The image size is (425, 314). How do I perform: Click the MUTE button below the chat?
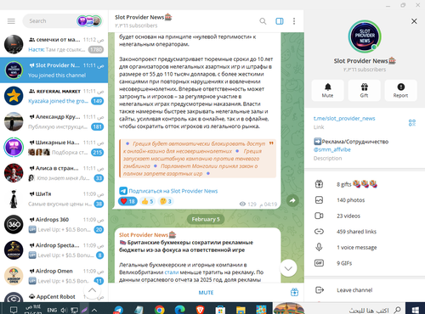[x=206, y=293]
